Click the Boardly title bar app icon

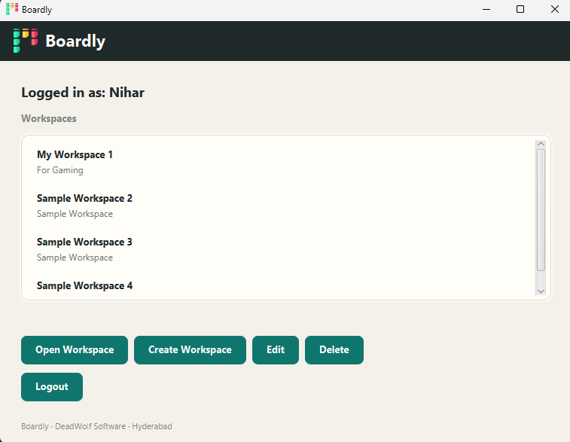click(12, 9)
